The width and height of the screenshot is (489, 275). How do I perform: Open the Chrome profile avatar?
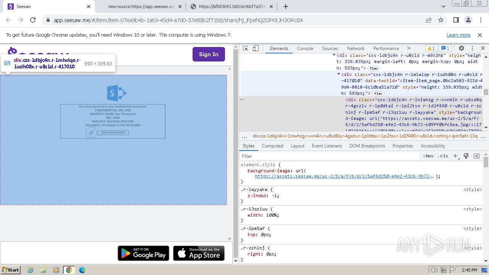pos(468,20)
